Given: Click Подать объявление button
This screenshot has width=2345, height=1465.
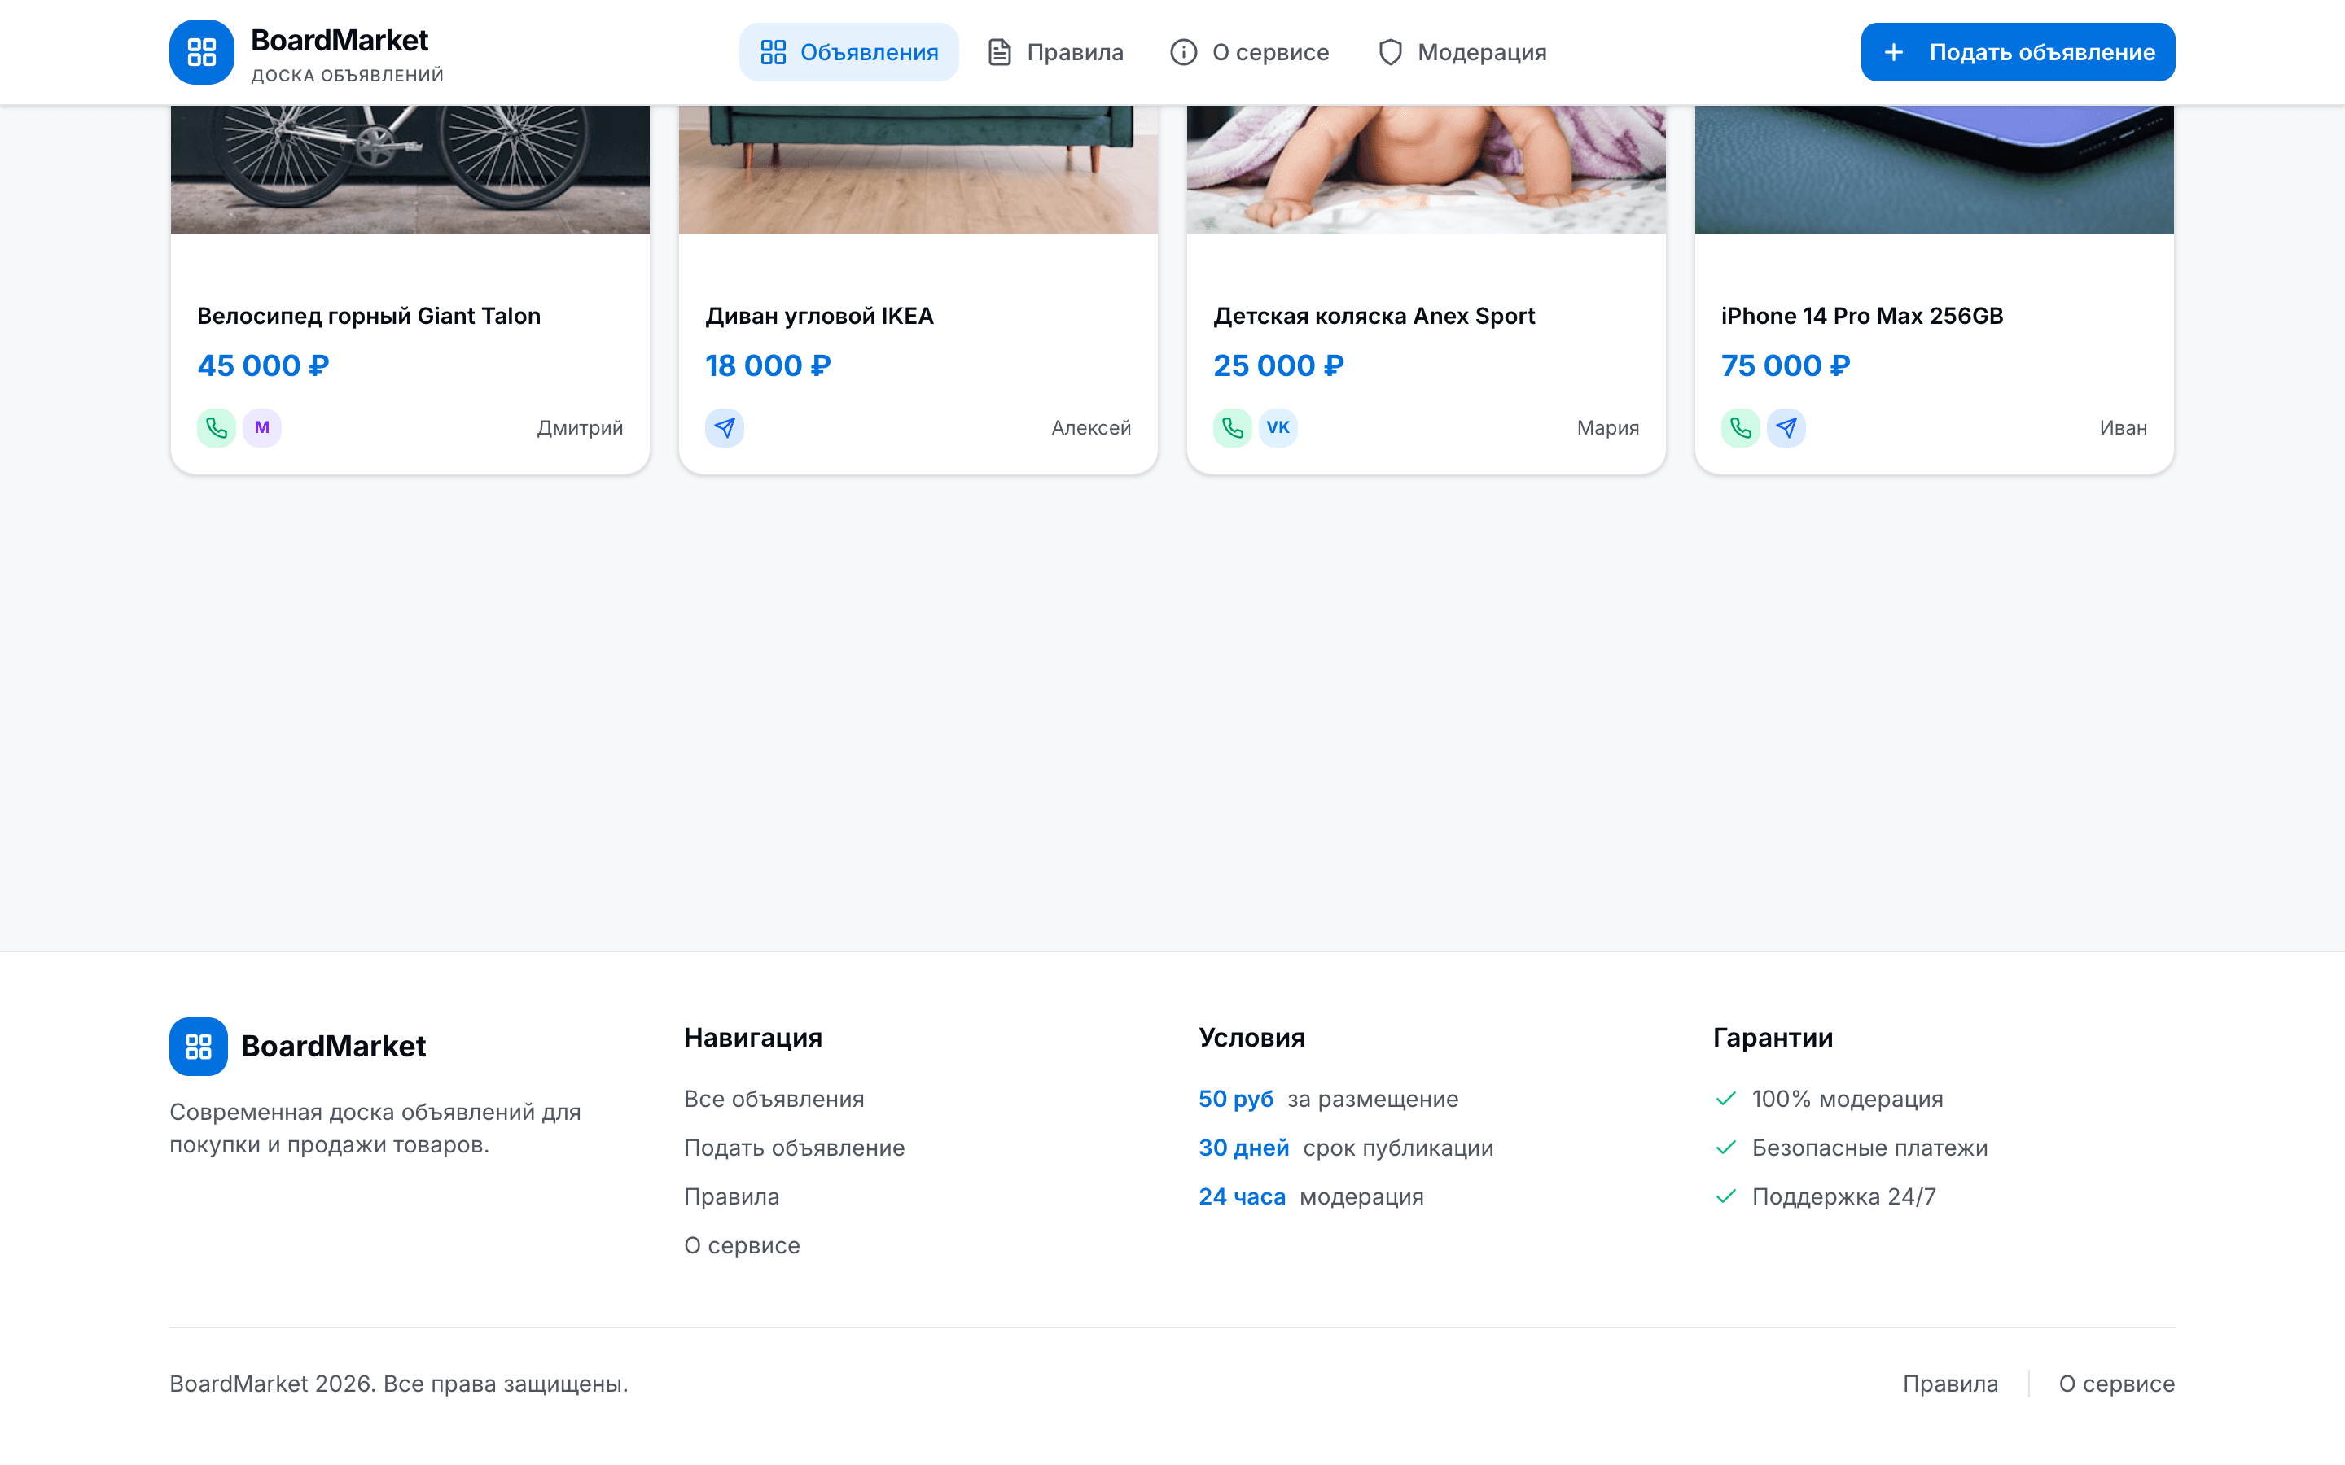Looking at the screenshot, I should (2018, 52).
